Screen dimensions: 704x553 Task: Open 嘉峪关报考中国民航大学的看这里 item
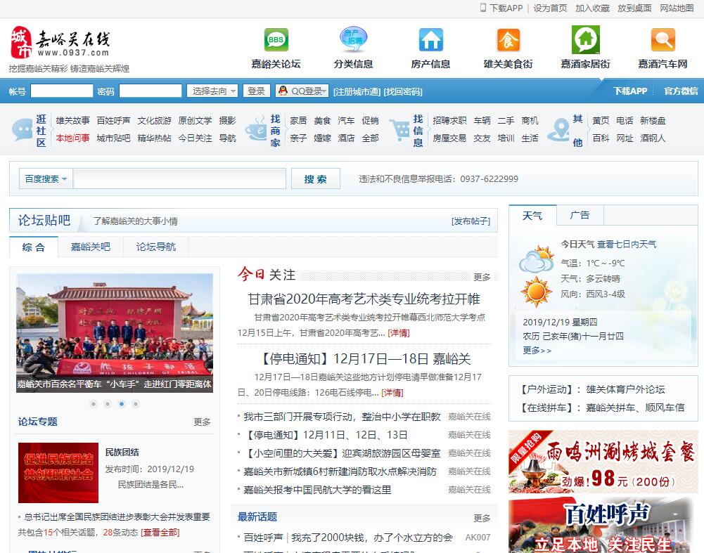click(x=317, y=490)
